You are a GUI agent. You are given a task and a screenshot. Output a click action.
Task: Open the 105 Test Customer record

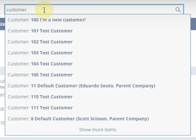pos(98,75)
